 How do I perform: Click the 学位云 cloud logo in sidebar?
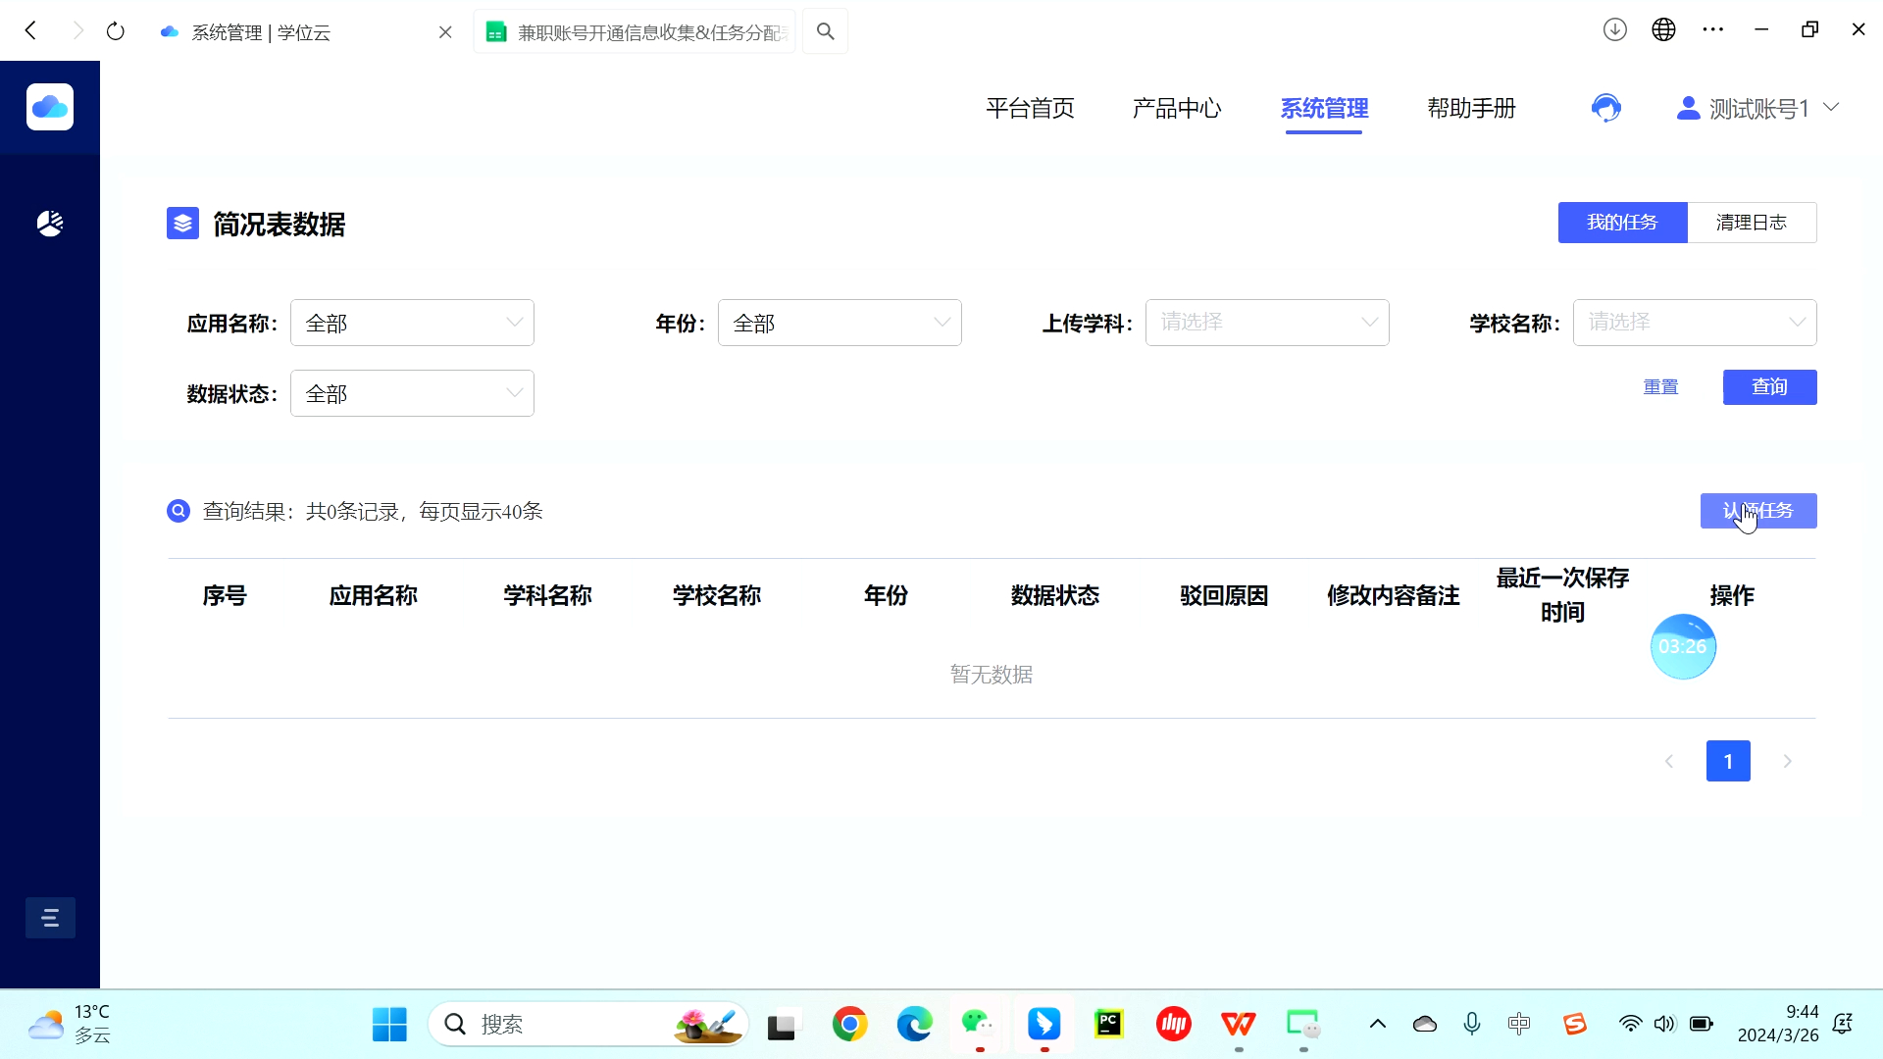coord(49,107)
